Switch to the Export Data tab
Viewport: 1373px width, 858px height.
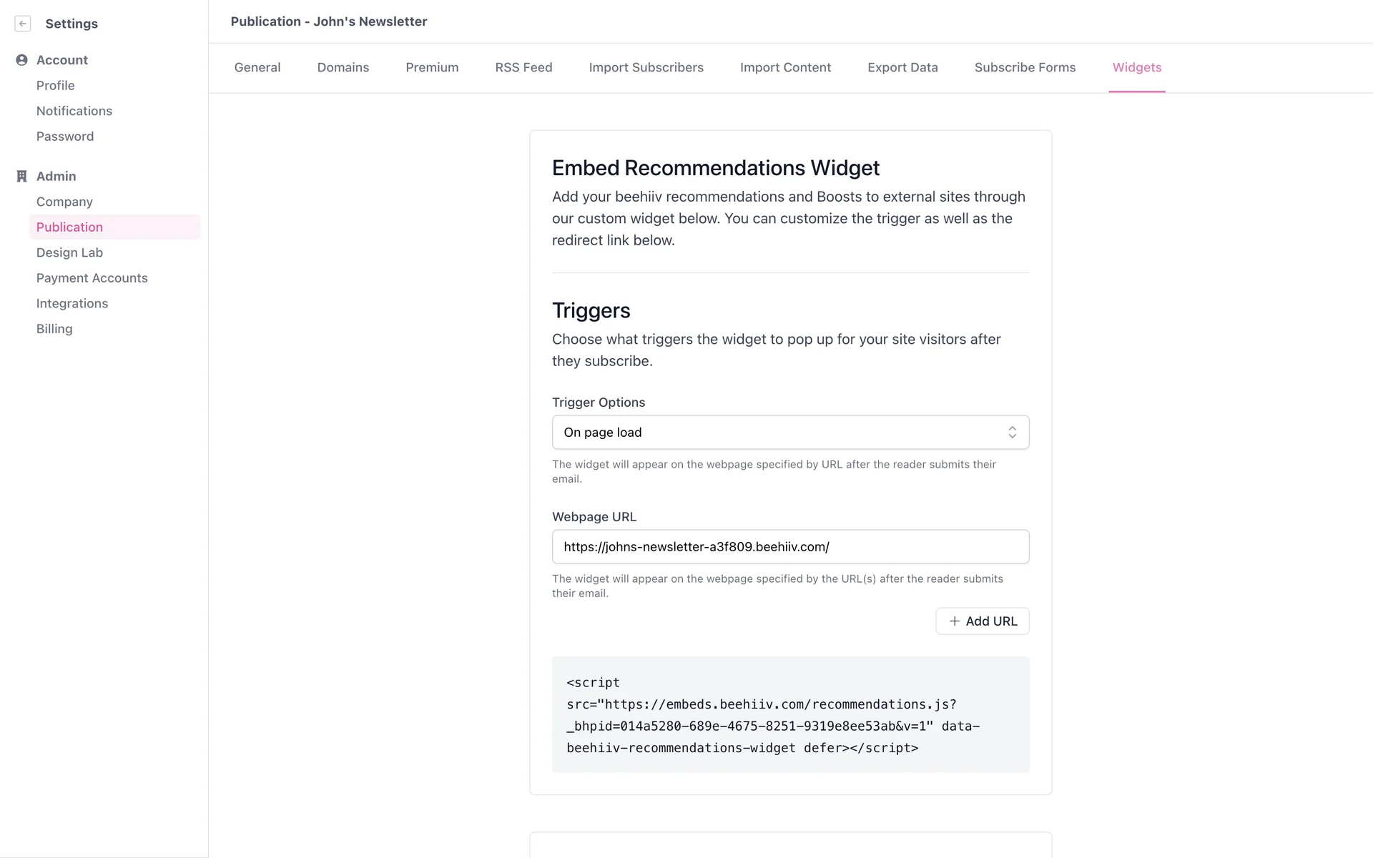coord(902,67)
